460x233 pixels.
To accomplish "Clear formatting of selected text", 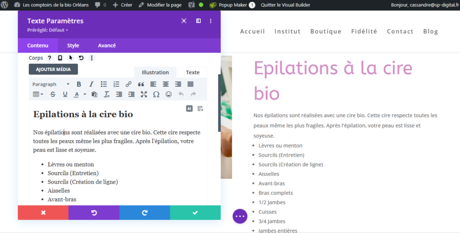I will pyautogui.click(x=107, y=94).
